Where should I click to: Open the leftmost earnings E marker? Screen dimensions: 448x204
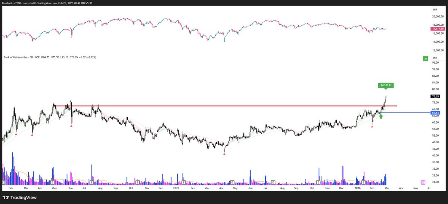[3, 182]
